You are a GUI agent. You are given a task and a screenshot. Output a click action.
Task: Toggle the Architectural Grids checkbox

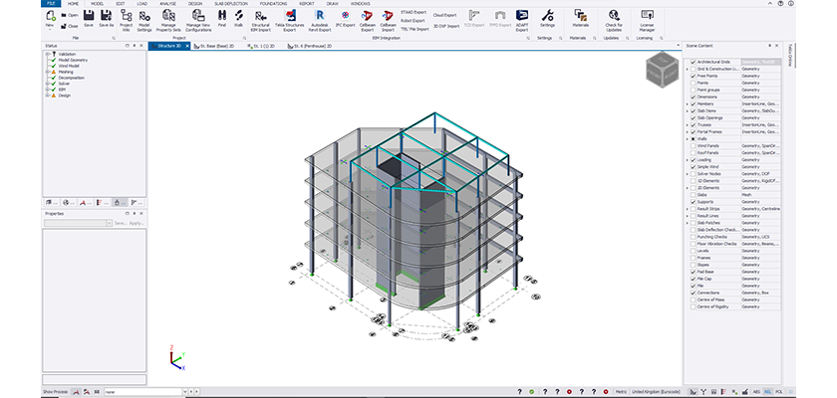(693, 63)
